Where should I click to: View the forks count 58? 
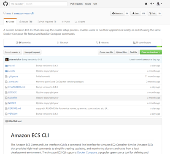click(159, 14)
